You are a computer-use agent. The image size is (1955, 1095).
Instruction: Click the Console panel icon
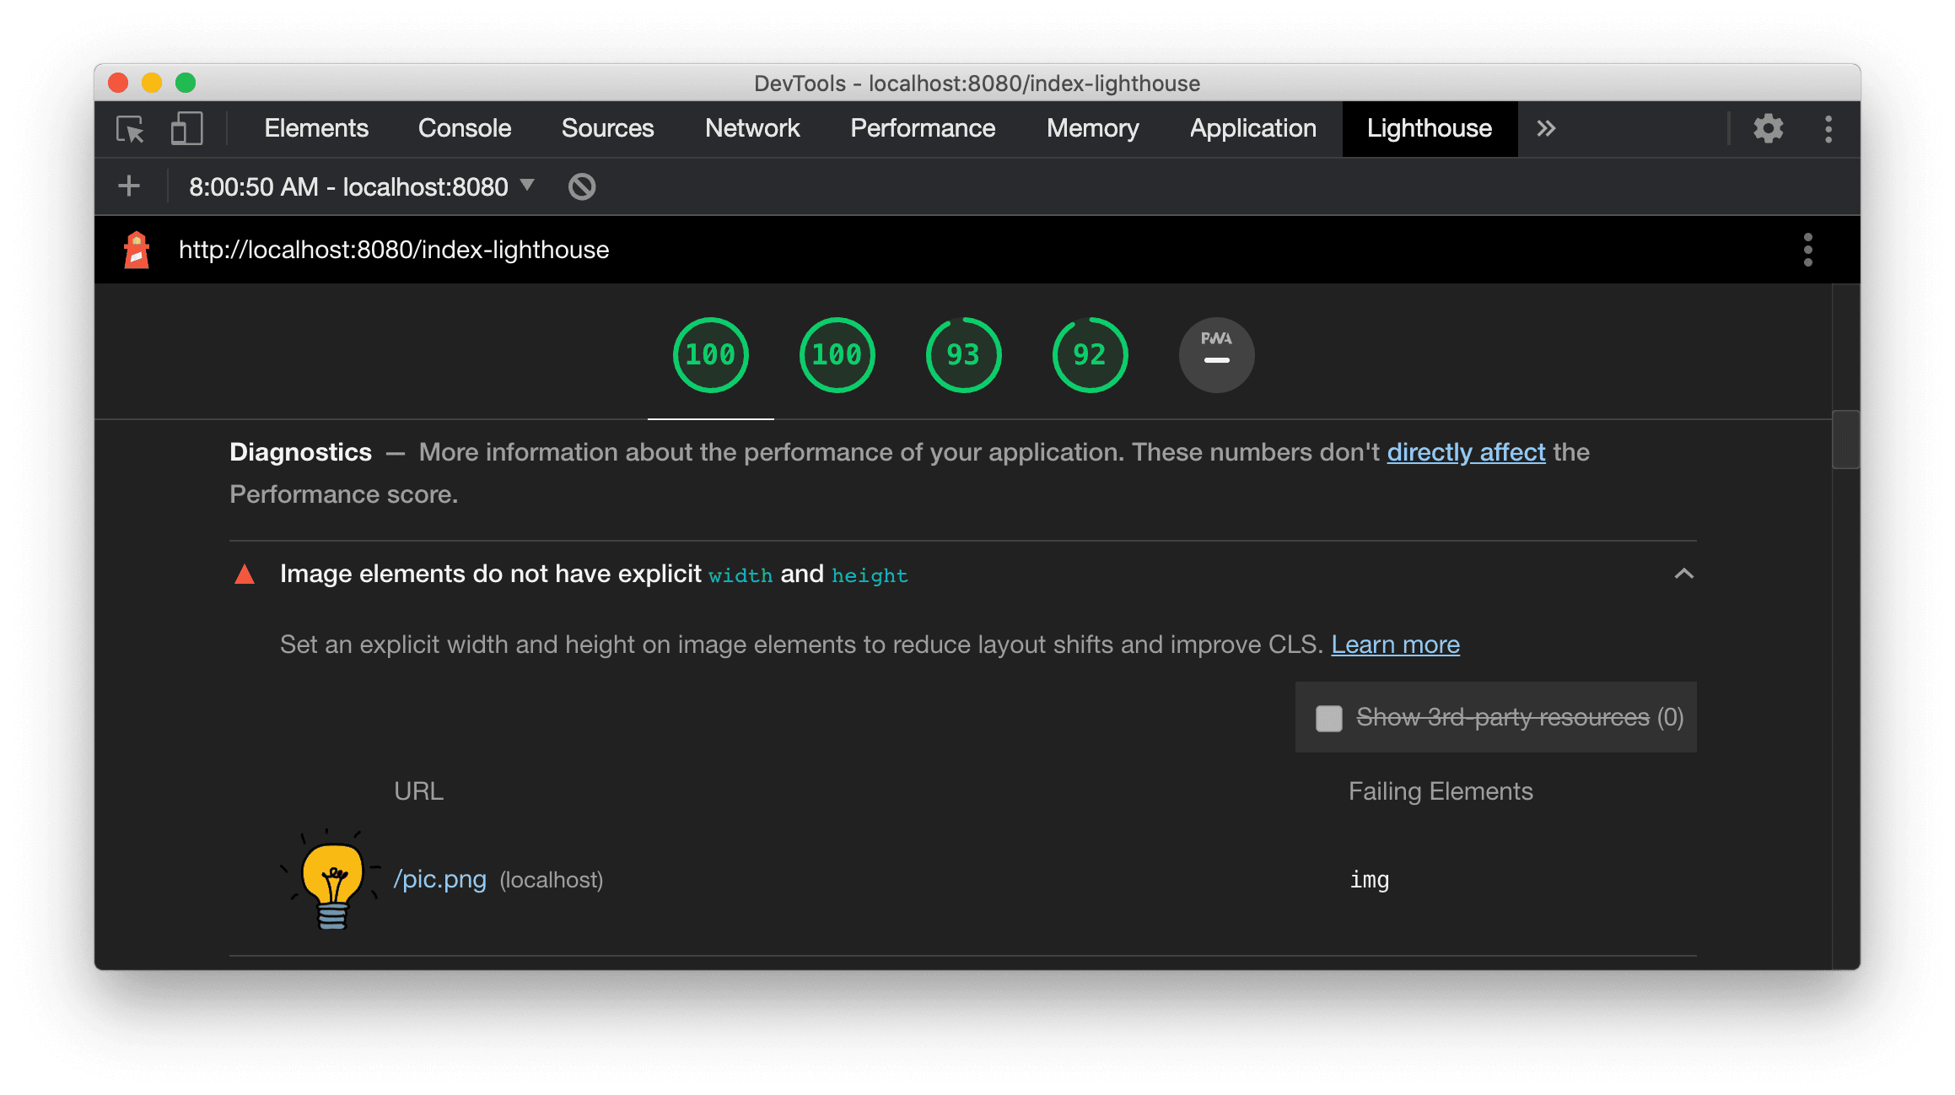(x=463, y=129)
